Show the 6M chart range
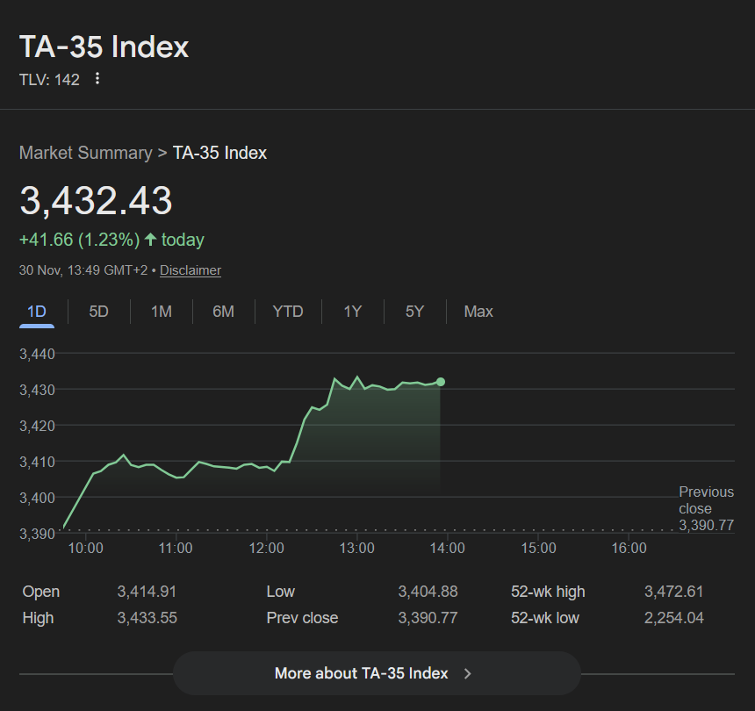The width and height of the screenshot is (755, 711). click(x=223, y=312)
